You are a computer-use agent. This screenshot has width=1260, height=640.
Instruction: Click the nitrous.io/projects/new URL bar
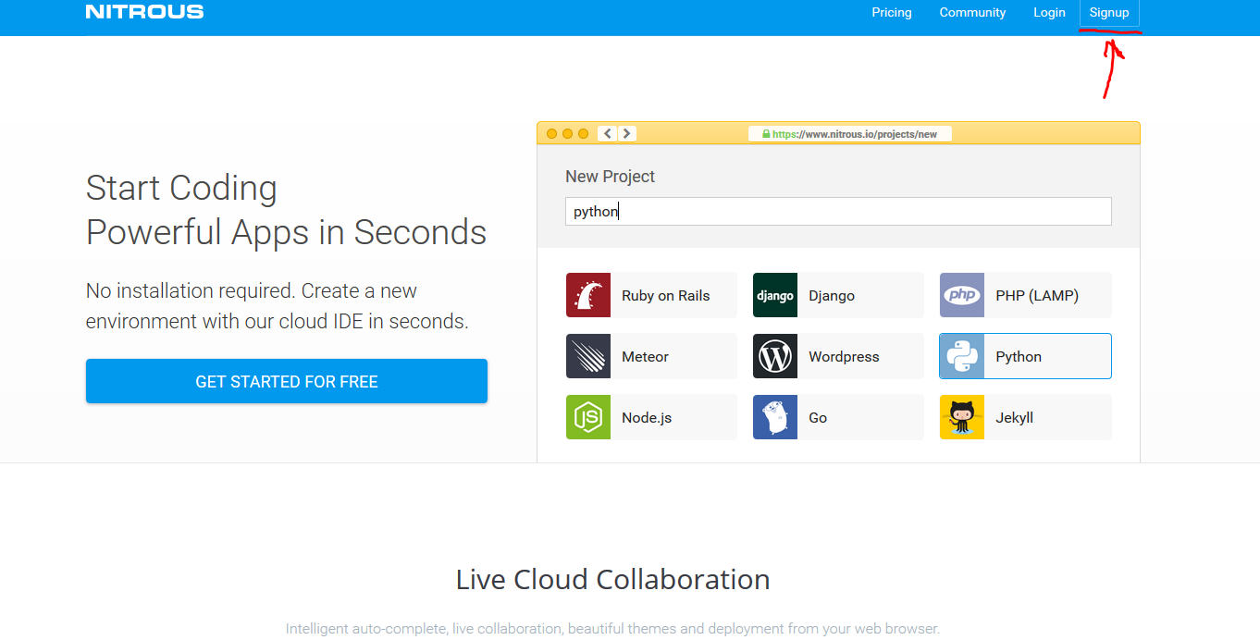coord(849,134)
